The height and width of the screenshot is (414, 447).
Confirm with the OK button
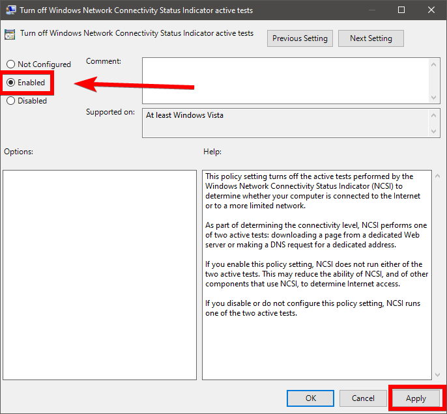tap(310, 398)
